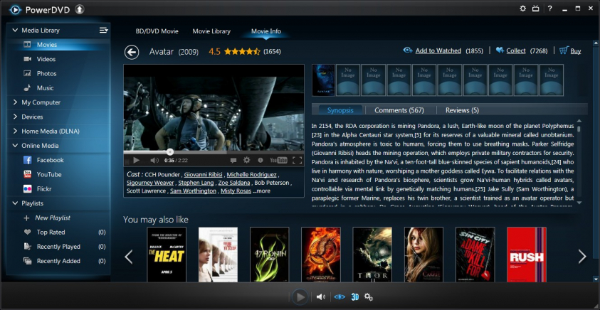Open trailer video settings gear
This screenshot has height=310, width=600.
(246, 161)
